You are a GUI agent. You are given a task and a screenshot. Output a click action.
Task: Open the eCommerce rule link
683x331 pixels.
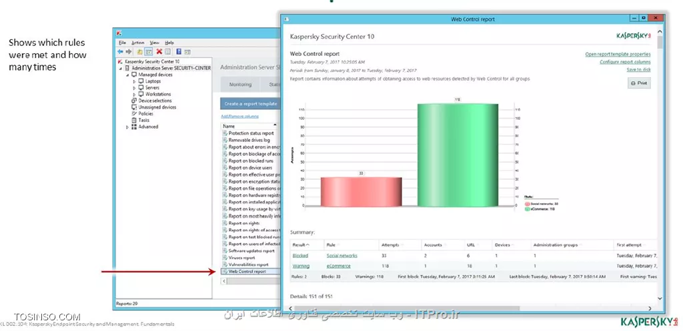[338, 266]
